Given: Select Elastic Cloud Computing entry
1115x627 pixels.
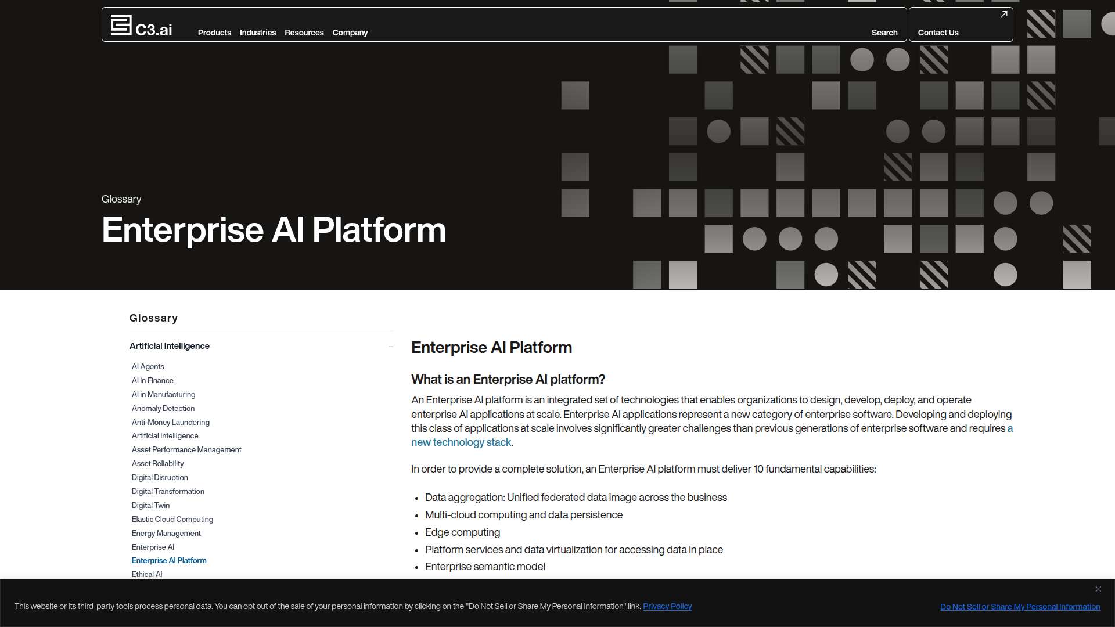Looking at the screenshot, I should (x=172, y=519).
